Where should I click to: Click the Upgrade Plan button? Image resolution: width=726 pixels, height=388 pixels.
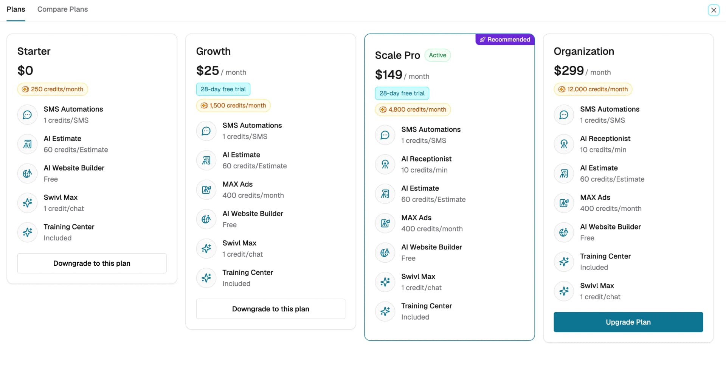(x=628, y=322)
